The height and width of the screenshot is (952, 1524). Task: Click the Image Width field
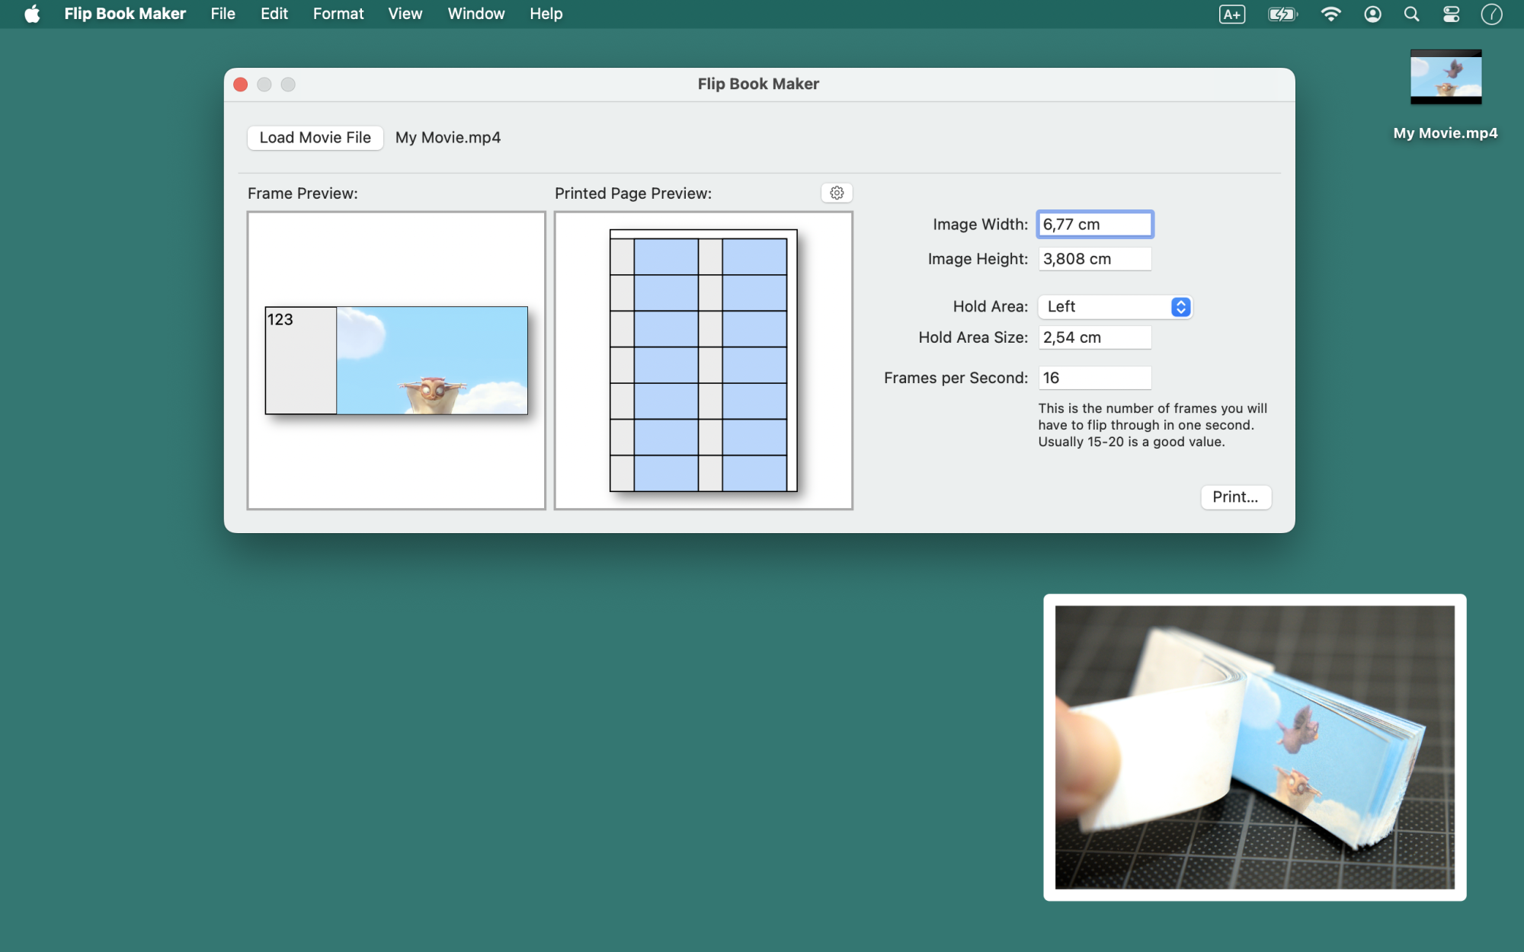click(1095, 224)
